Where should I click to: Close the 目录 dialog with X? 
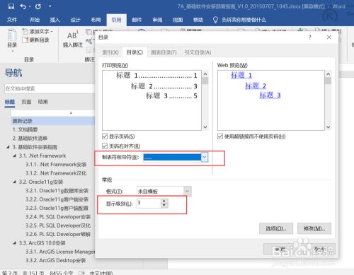(329, 37)
